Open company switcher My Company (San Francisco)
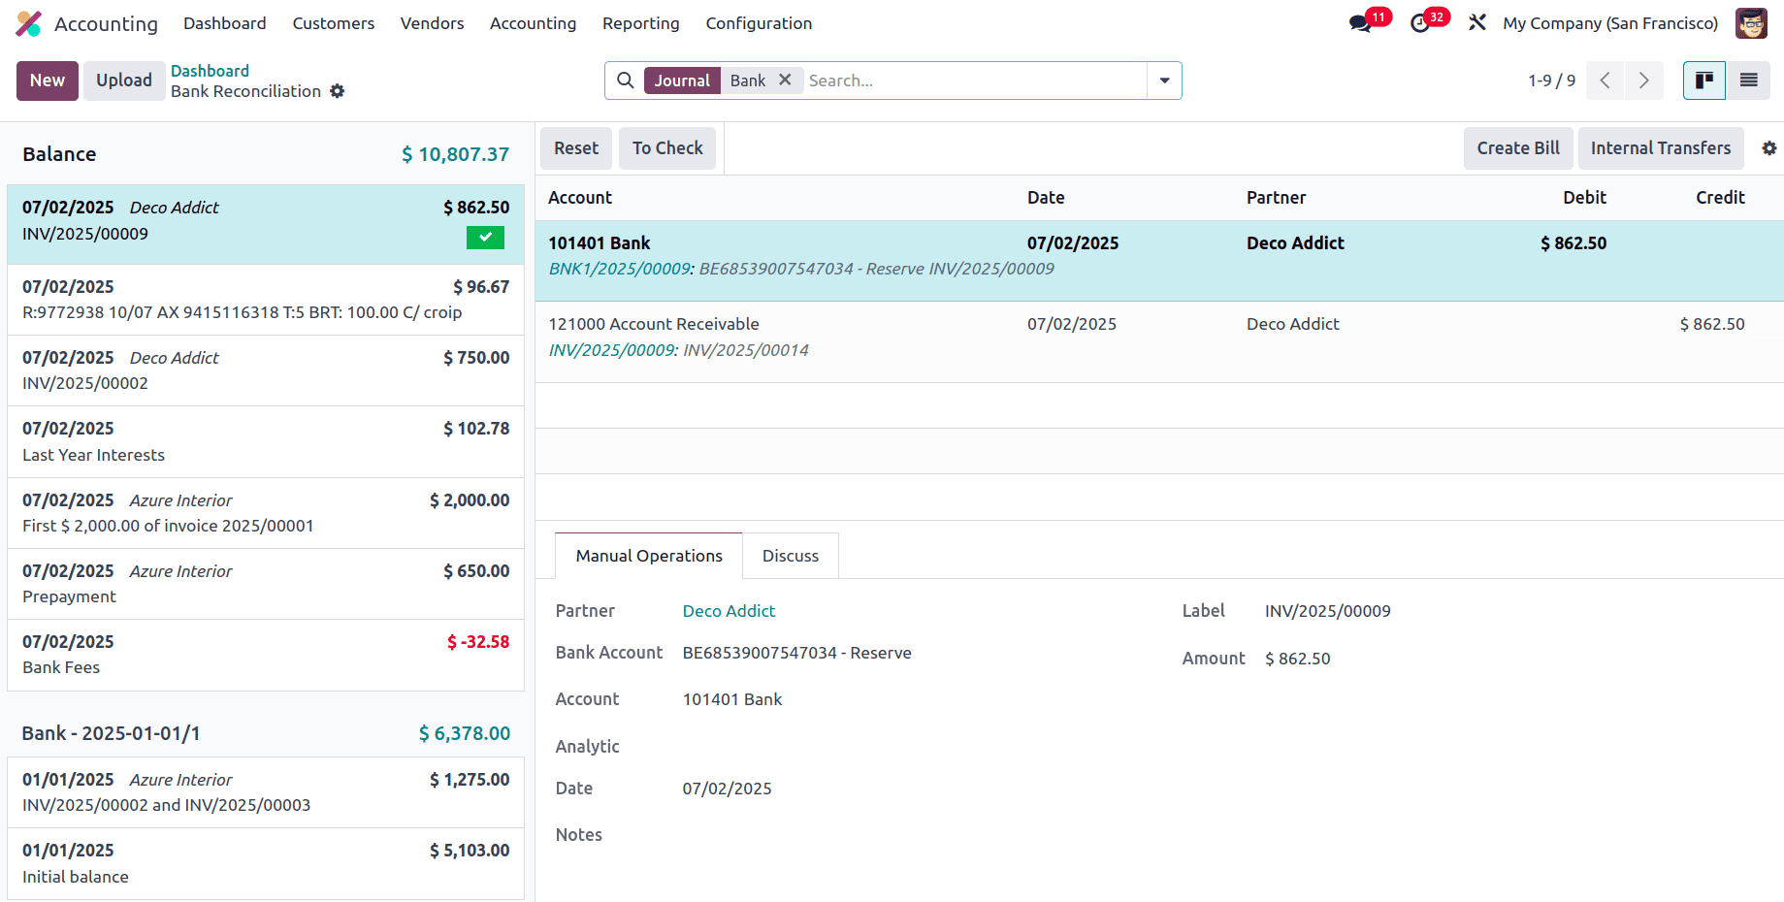The width and height of the screenshot is (1784, 902). point(1610,23)
